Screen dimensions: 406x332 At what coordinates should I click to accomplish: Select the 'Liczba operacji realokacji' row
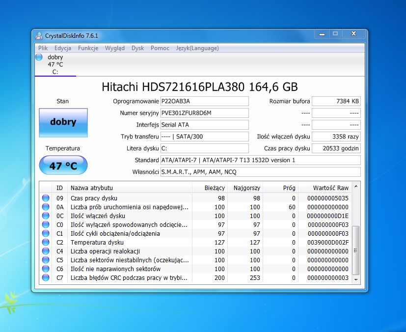tap(105, 251)
